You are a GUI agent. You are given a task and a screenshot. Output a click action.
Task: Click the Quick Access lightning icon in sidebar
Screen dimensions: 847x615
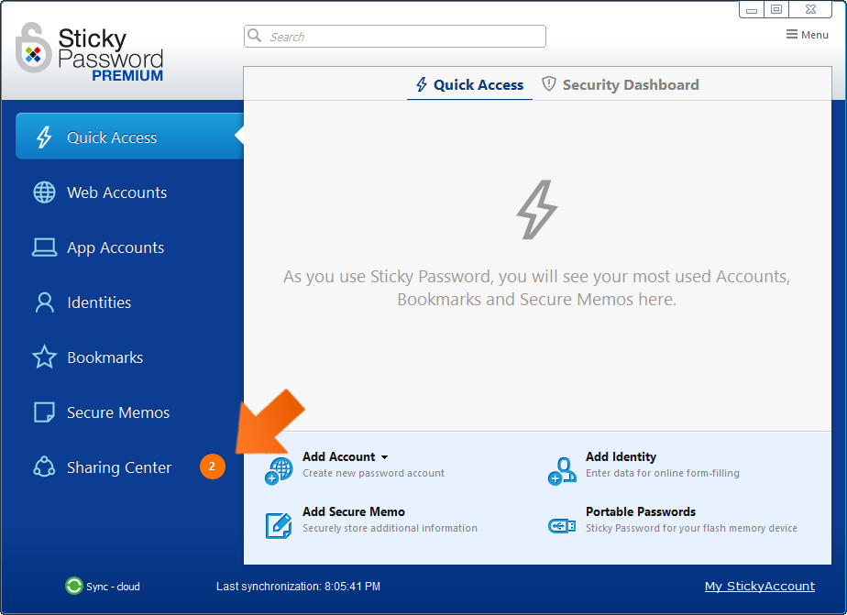click(x=44, y=137)
